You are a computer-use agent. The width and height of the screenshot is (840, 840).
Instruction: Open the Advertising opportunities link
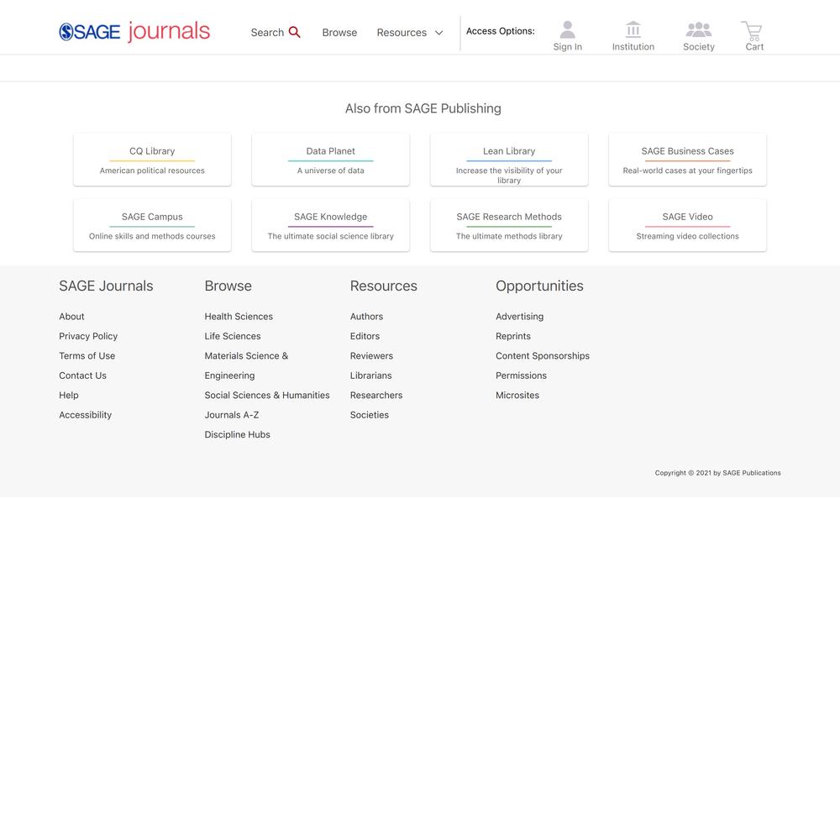pos(520,317)
